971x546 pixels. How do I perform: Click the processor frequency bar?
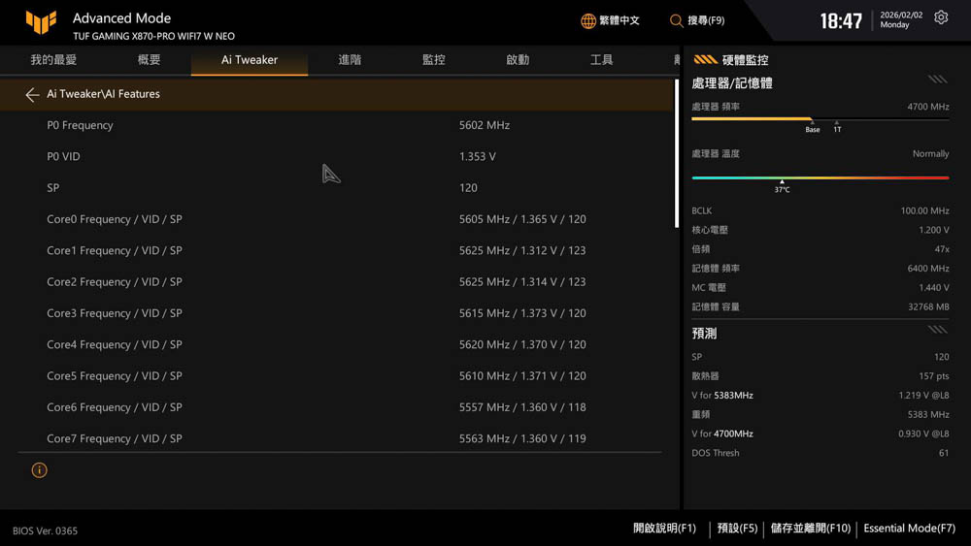pyautogui.click(x=820, y=119)
